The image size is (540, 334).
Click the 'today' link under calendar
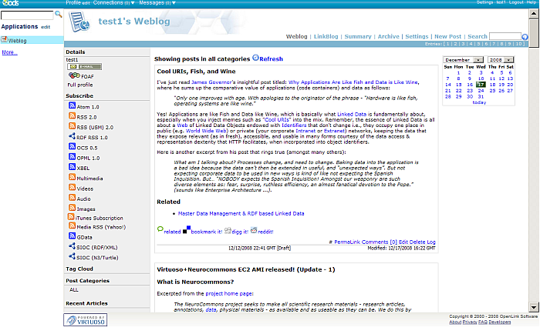click(479, 102)
